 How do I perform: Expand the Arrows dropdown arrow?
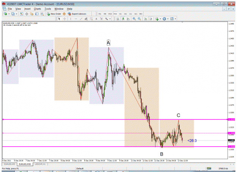coord(110,19)
